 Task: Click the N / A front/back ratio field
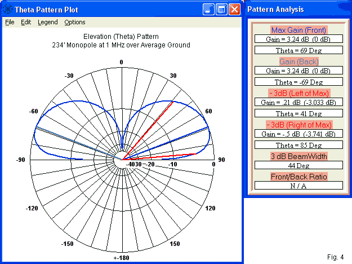(298, 185)
